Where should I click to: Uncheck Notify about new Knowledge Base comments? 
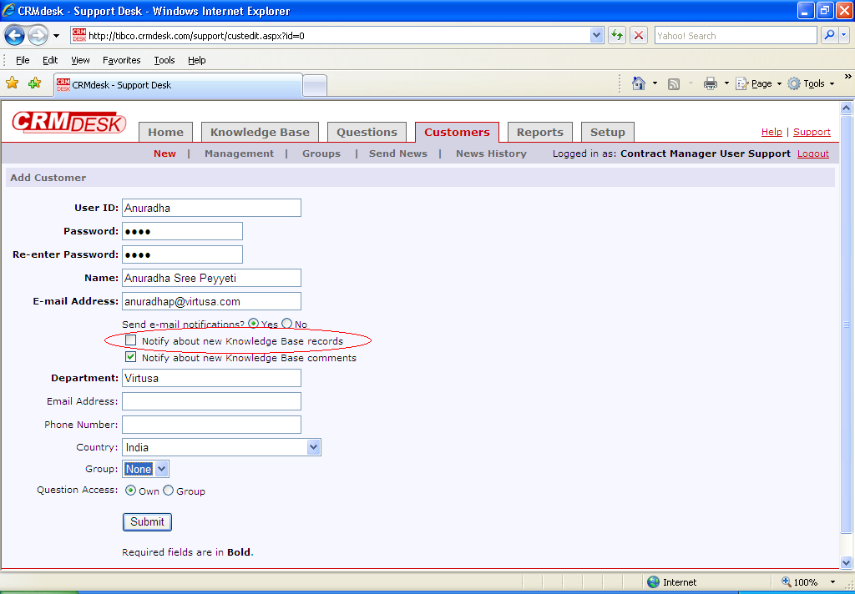130,357
